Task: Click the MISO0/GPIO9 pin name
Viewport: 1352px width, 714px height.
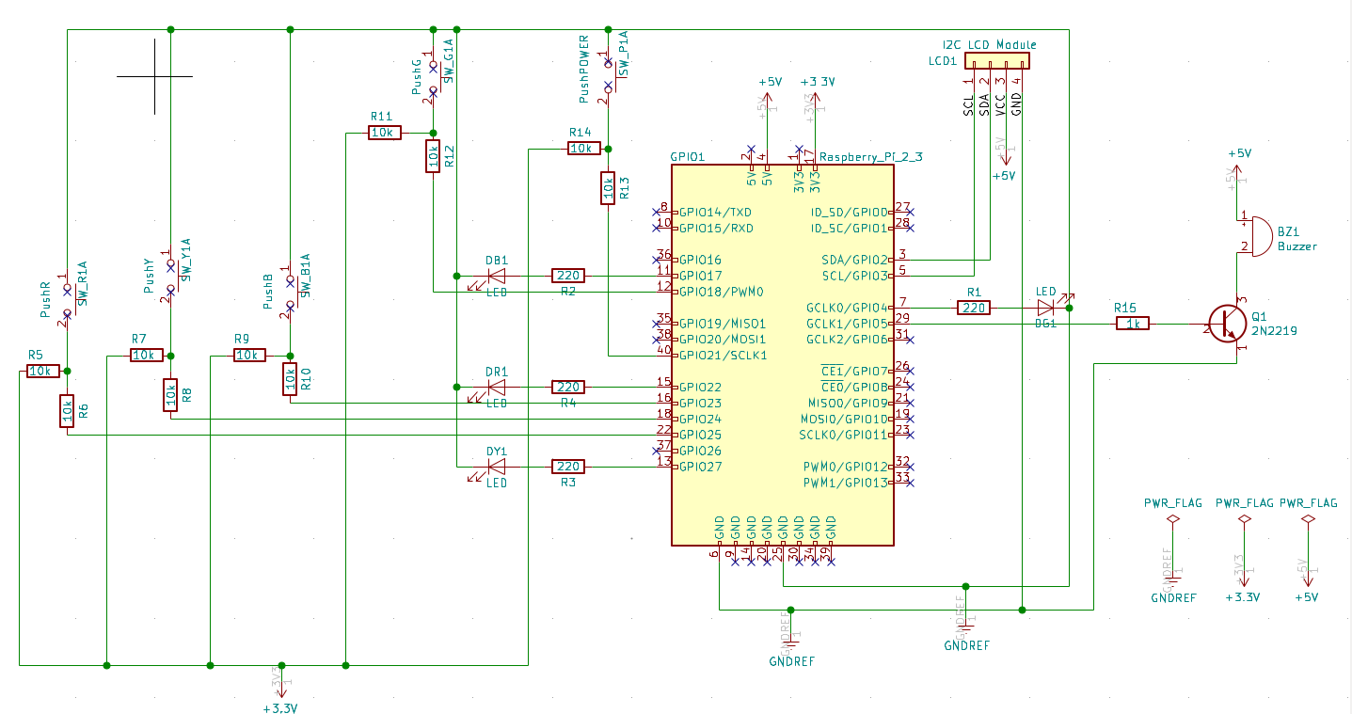Action: [846, 403]
